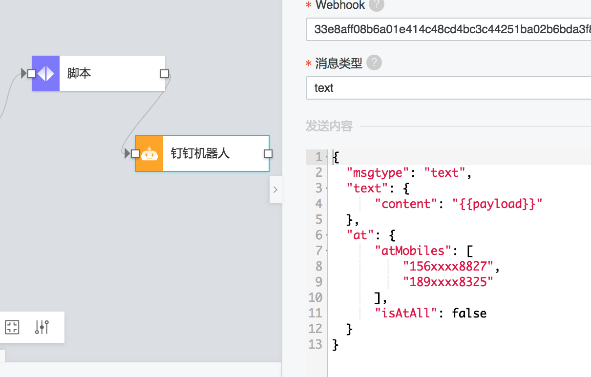Click the output port of the 钉钉机器人 node
The image size is (591, 377).
[x=268, y=154]
